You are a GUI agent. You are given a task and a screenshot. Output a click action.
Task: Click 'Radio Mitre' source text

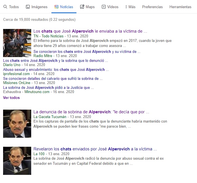point(43,56)
